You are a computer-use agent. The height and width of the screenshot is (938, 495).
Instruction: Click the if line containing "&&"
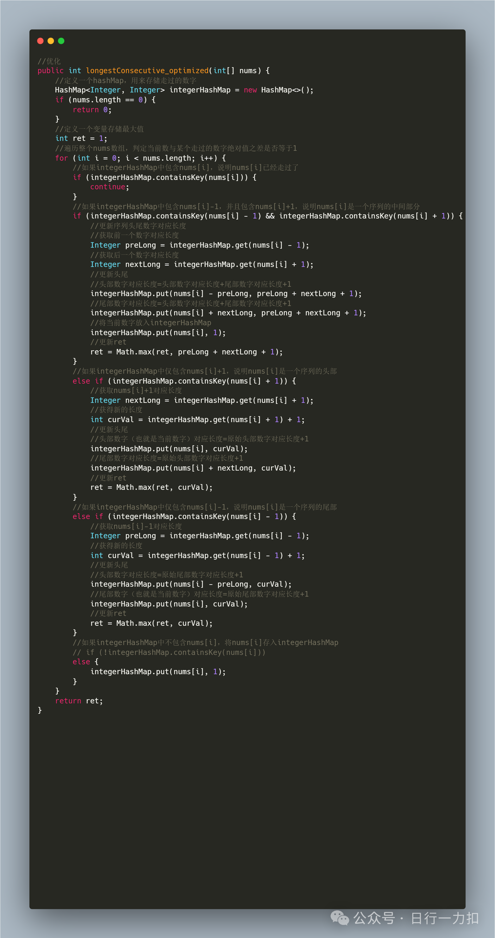click(x=268, y=216)
